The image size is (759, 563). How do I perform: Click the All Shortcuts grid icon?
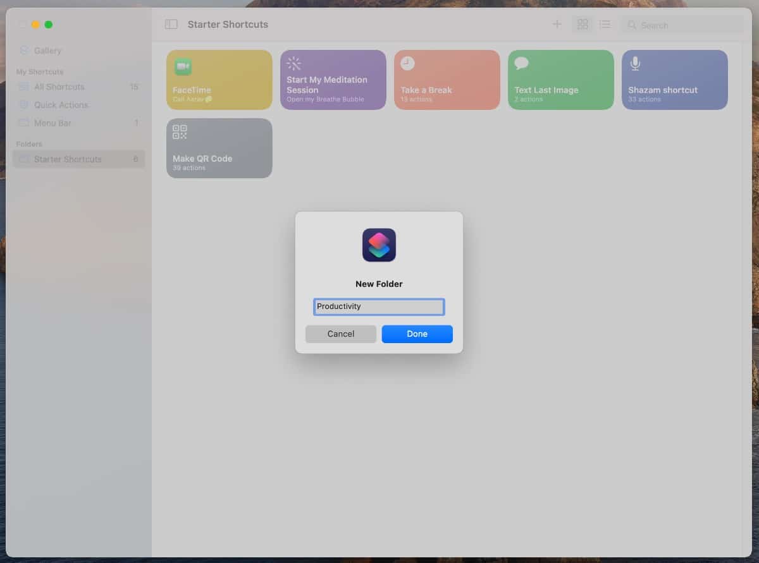(x=24, y=87)
